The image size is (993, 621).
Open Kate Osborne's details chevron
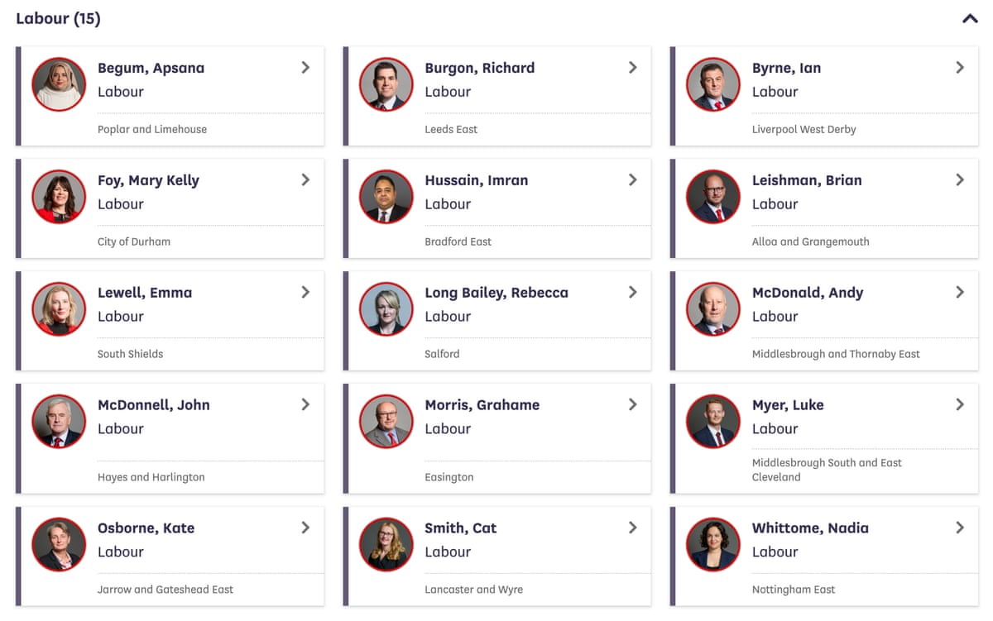[x=305, y=528]
